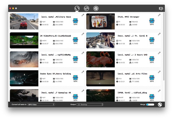Select the Military Base video thumbnail
This screenshot has width=173, height=119.
pos(24,21)
